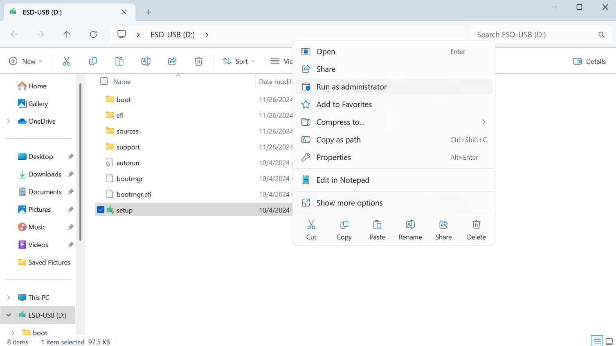This screenshot has width=616, height=346.
Task: Expand the This PC tree node
Action: point(9,298)
